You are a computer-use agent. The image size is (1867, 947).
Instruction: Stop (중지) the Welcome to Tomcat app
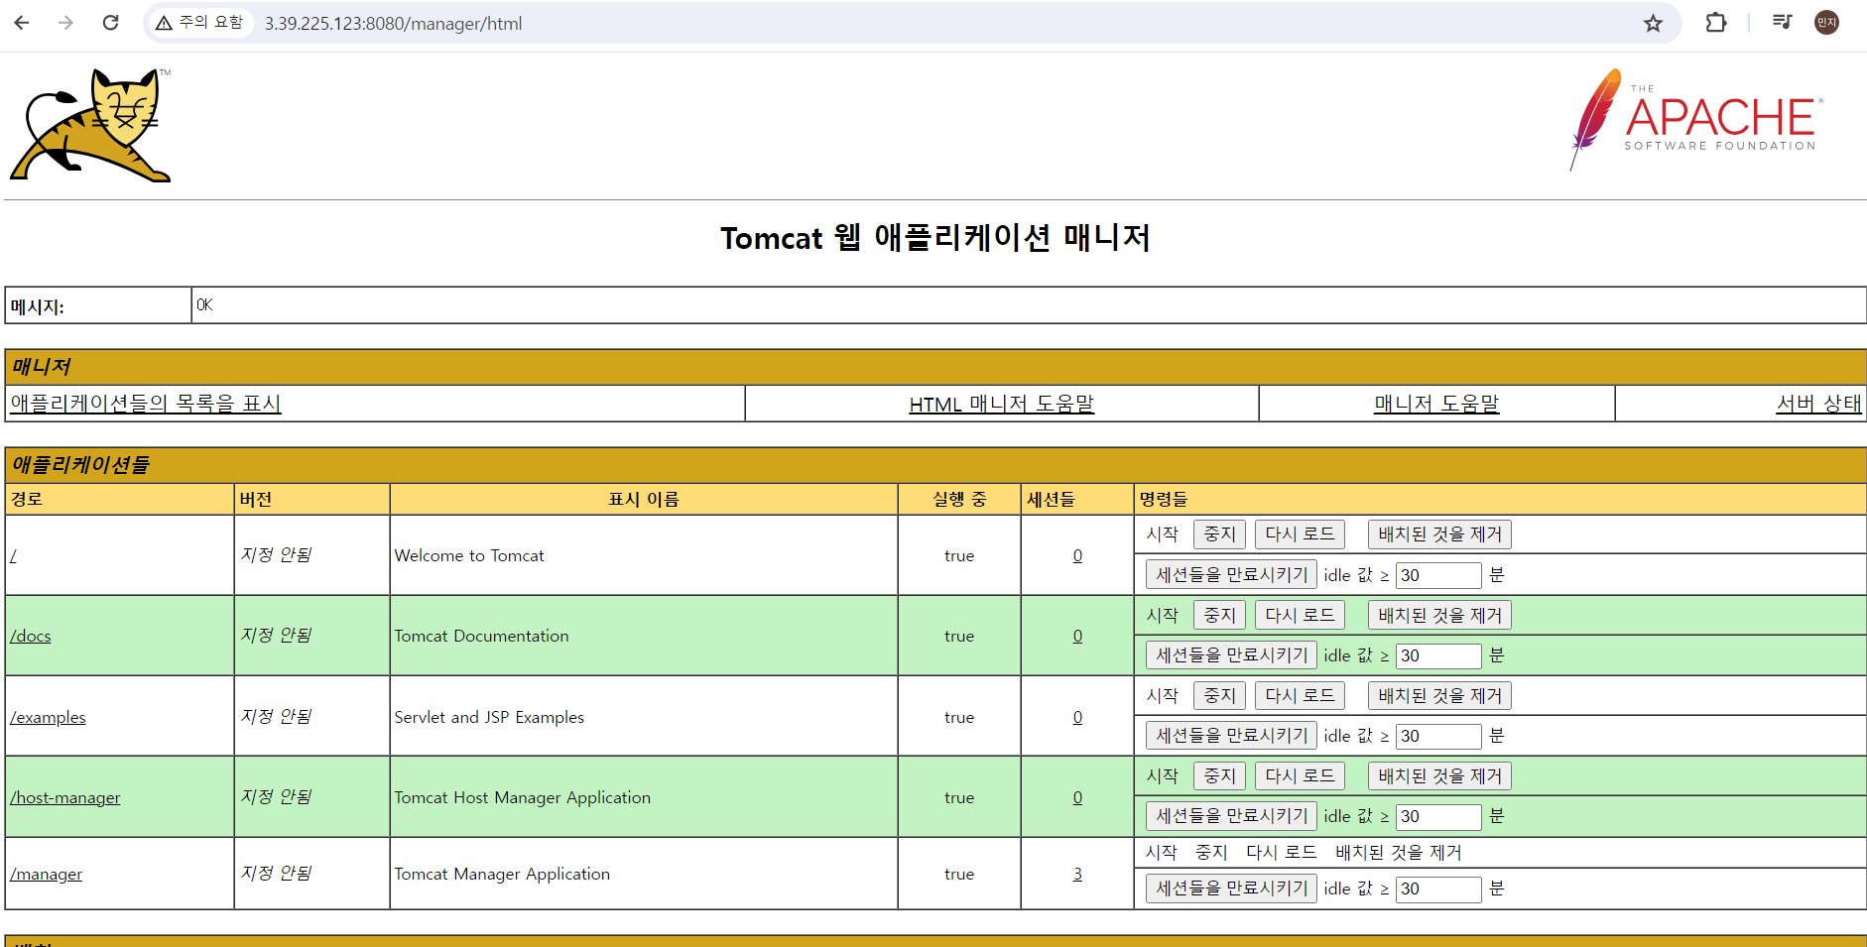[1219, 534]
